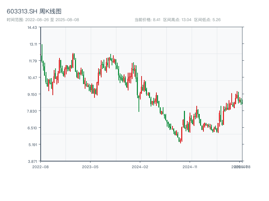Screen dimensions: 269x201
Task: Click the 14.43 y-axis tick label
Action: (32, 27)
